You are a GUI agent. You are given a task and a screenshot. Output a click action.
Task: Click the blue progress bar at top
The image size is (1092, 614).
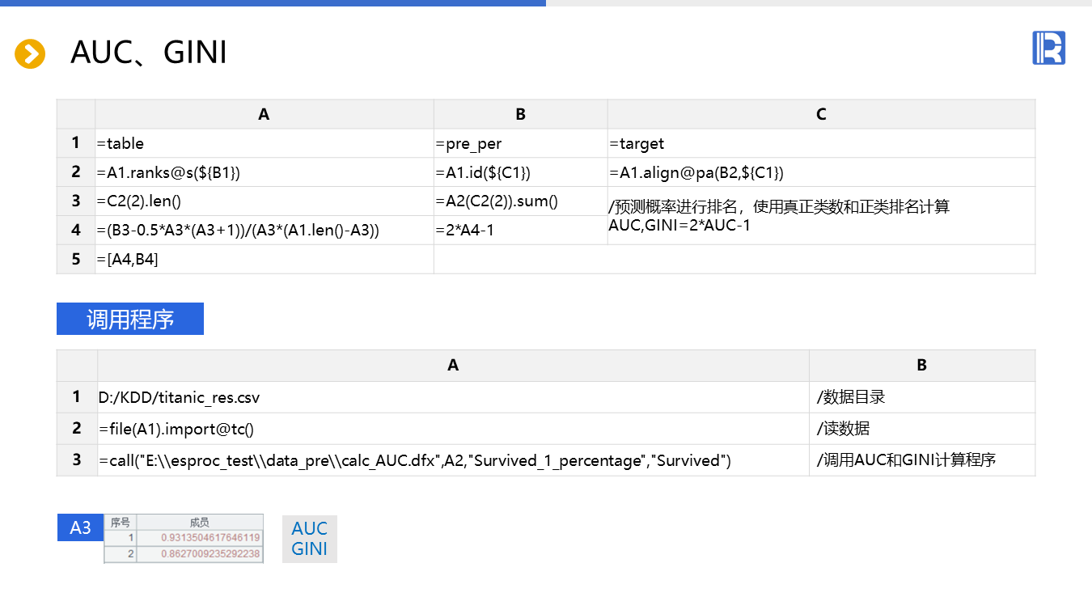[273, 3]
